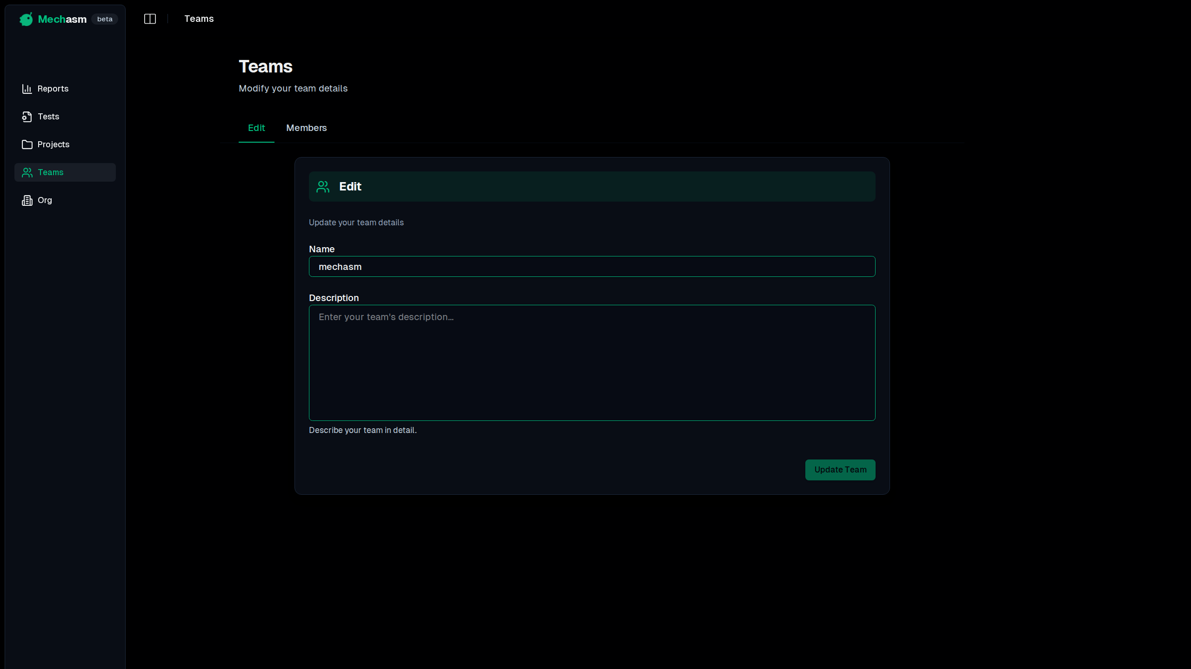This screenshot has width=1191, height=669.
Task: Select the Teams people icon in sidebar
Action: click(x=27, y=172)
